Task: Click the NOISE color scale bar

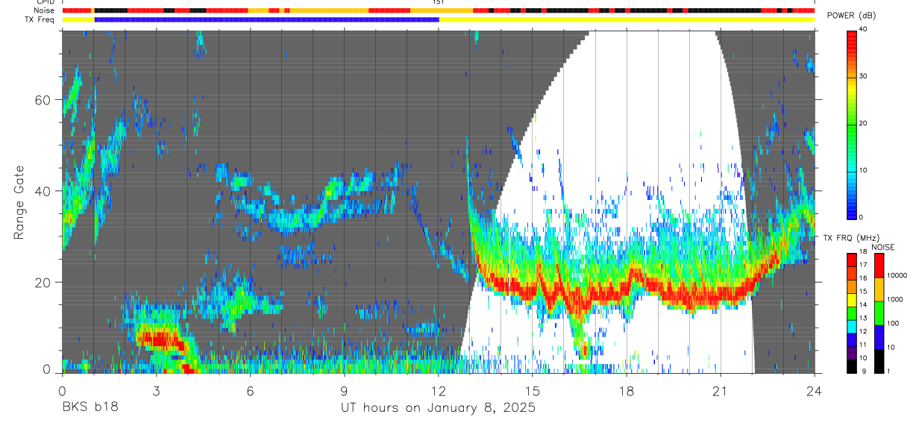Action: coord(879,313)
